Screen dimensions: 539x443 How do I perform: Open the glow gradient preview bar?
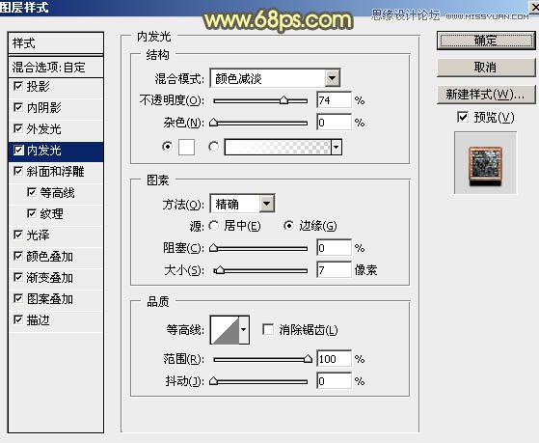(x=278, y=148)
